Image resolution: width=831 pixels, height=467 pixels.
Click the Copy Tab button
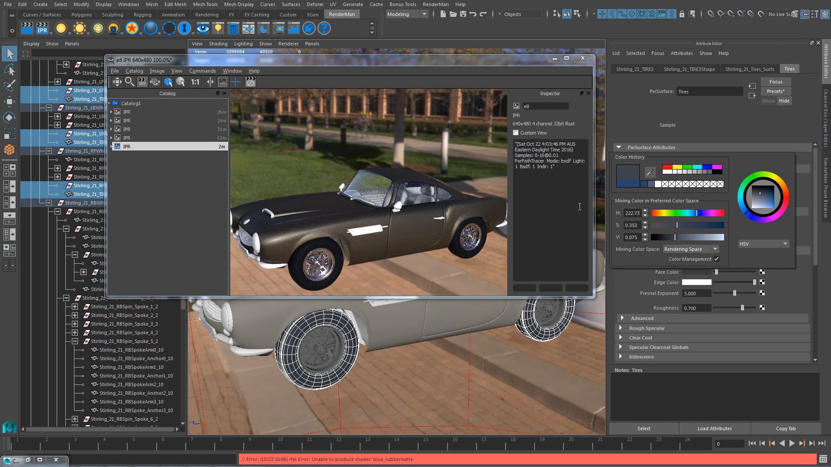coord(786,429)
